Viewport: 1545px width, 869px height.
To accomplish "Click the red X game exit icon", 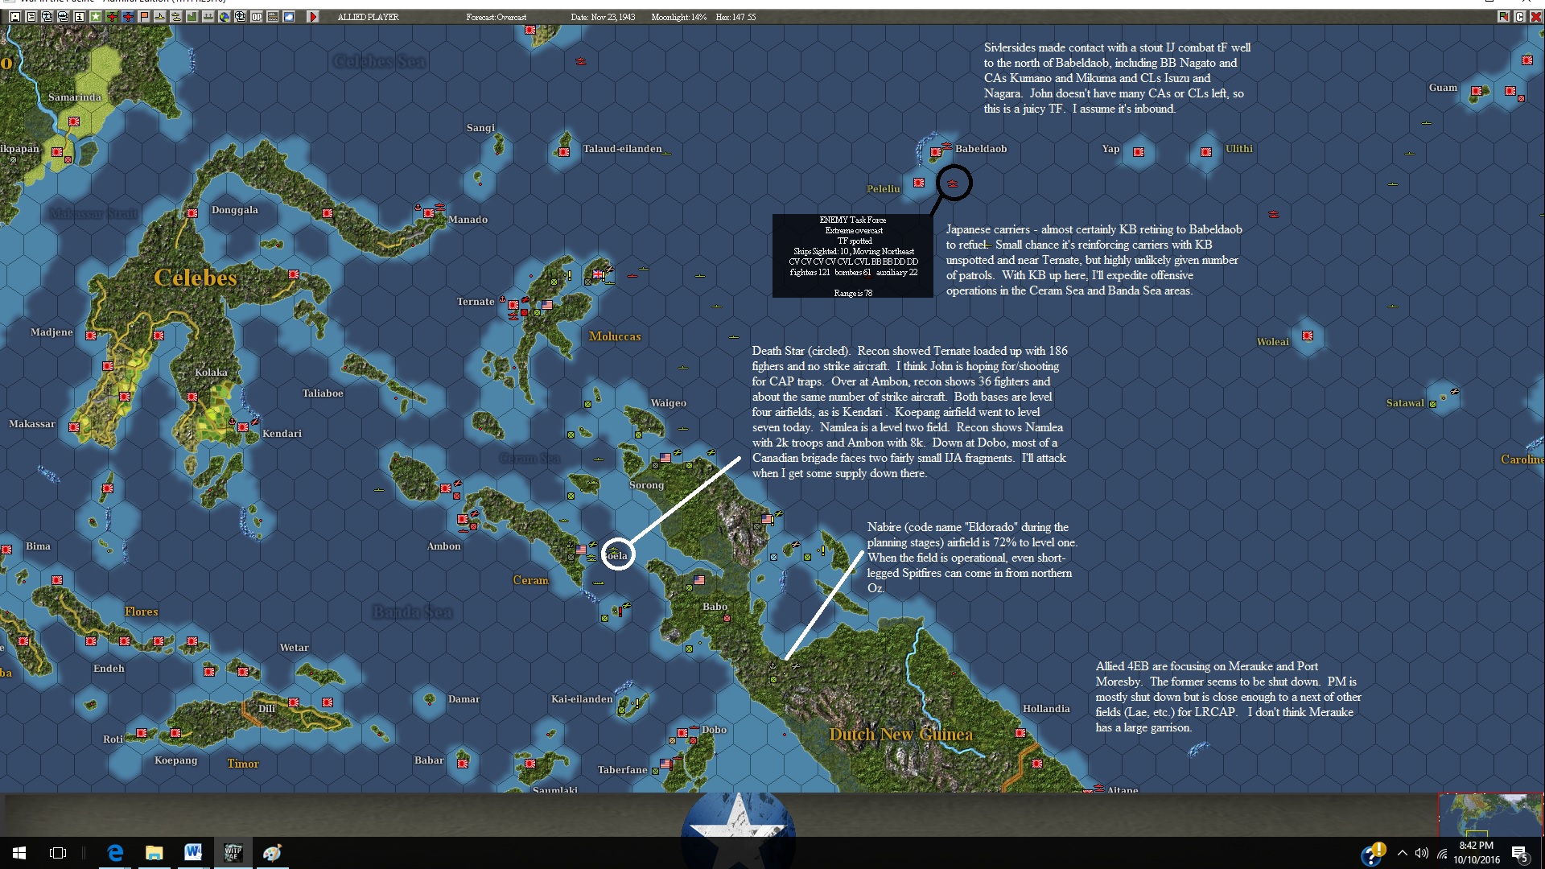I will tap(1535, 16).
